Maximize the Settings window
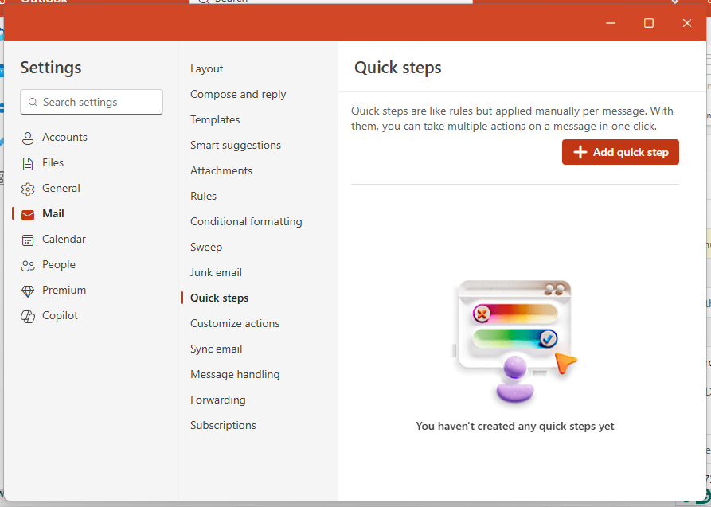The width and height of the screenshot is (711, 507). (x=649, y=23)
